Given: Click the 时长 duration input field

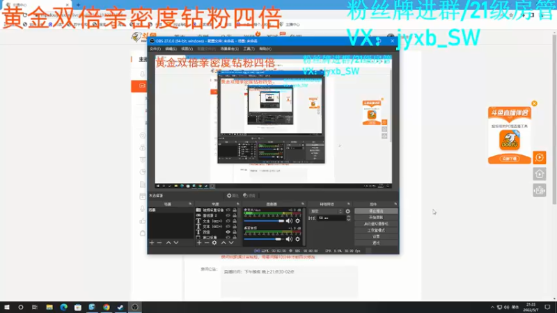Looking at the screenshot, I should [x=331, y=218].
